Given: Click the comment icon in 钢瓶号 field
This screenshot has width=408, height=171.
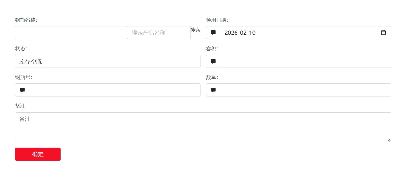Looking at the screenshot, I should (x=22, y=90).
